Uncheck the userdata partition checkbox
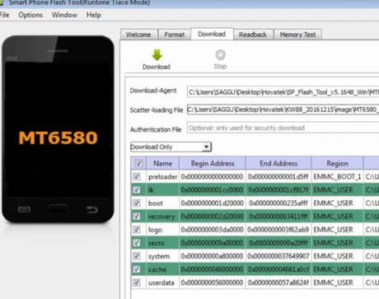This screenshot has height=299, width=379. (x=137, y=283)
